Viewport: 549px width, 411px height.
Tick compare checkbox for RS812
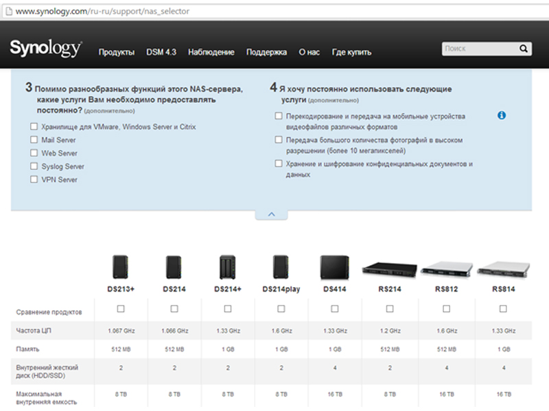[x=447, y=309]
